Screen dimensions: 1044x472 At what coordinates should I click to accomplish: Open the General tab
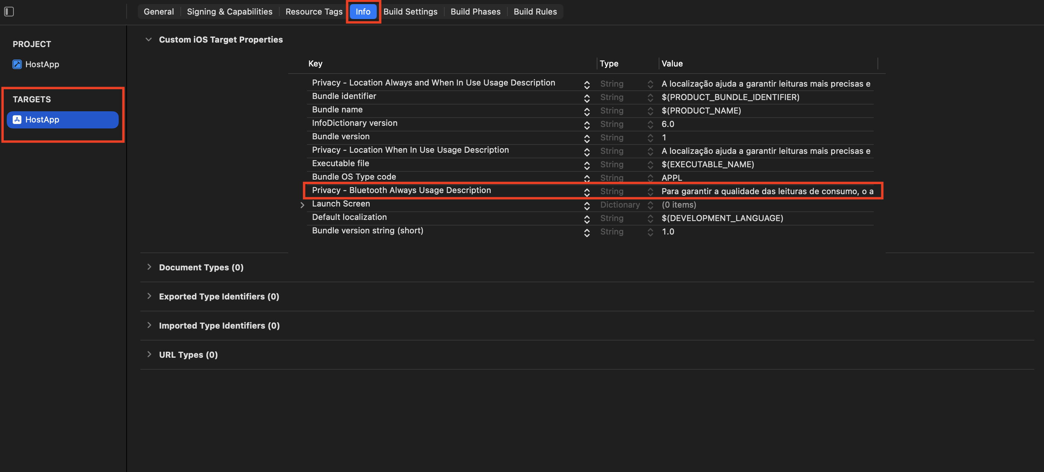click(x=158, y=12)
